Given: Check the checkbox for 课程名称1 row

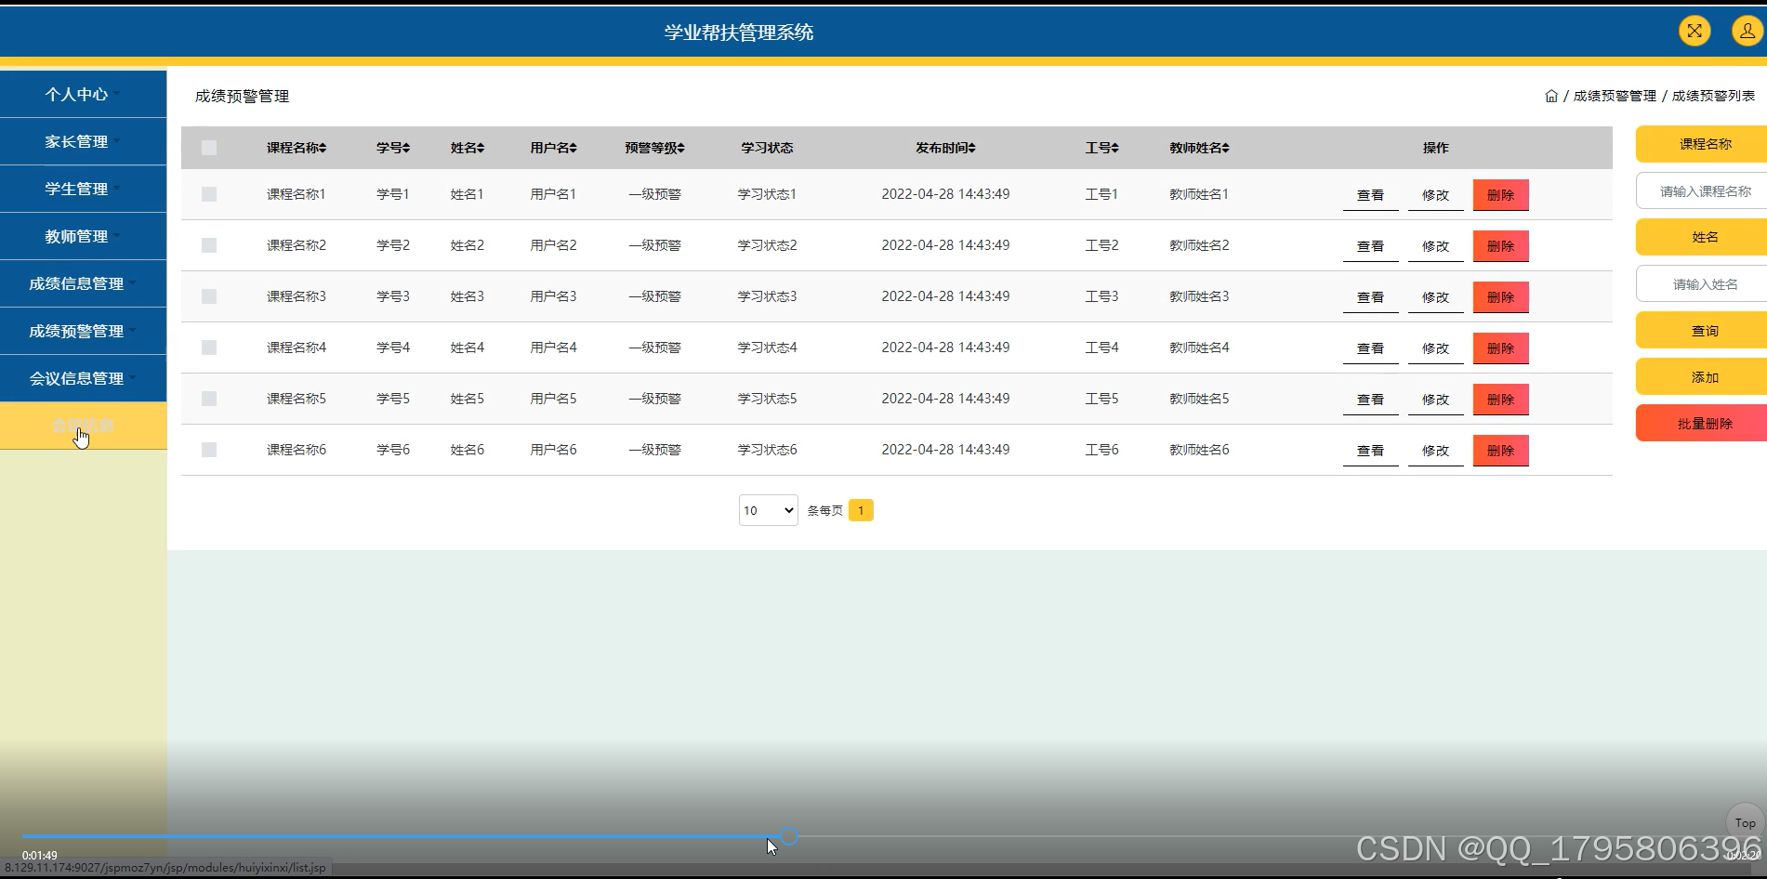Looking at the screenshot, I should [x=209, y=193].
